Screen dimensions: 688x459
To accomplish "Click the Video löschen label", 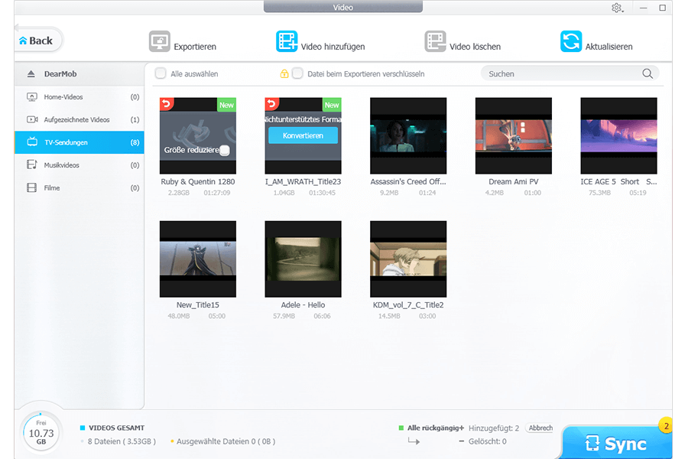I will pyautogui.click(x=475, y=47).
